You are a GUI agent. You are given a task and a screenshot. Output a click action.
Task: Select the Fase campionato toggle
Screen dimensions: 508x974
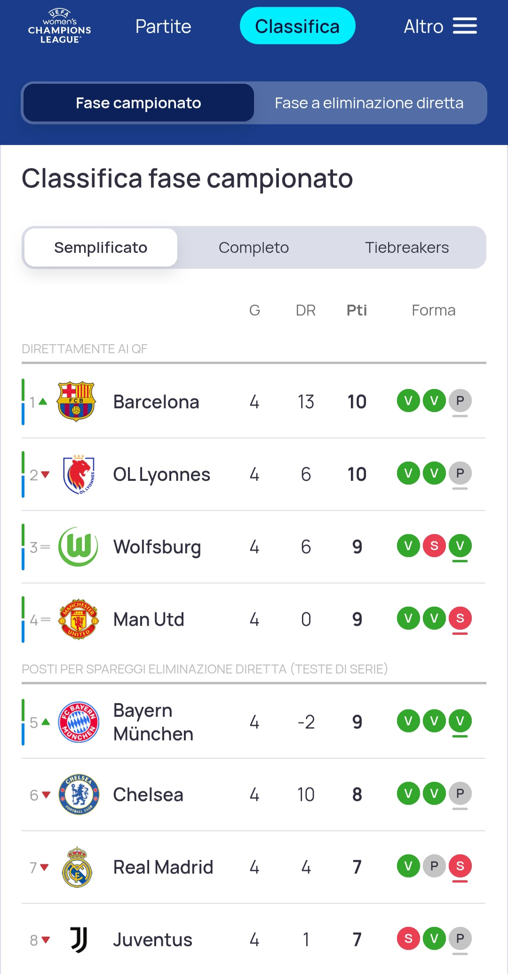click(x=138, y=103)
